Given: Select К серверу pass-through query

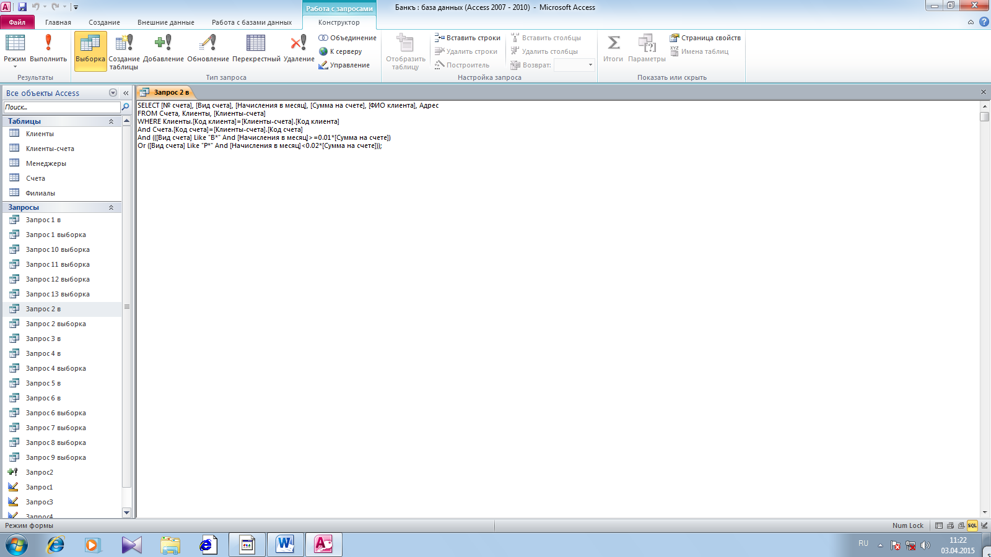Looking at the screenshot, I should point(340,51).
